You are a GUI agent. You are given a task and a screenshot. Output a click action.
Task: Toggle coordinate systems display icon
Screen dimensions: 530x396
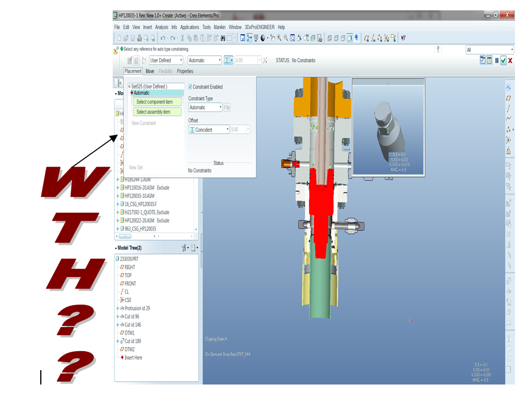click(x=386, y=38)
